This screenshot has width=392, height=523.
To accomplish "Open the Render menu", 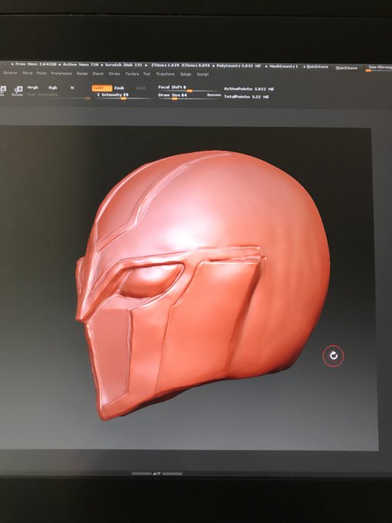I will [82, 73].
